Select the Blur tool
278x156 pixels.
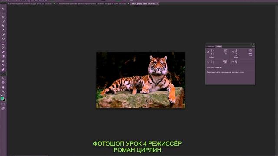(x=3, y=61)
